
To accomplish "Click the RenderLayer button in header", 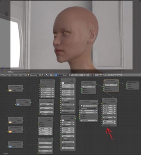I will [x=117, y=75].
